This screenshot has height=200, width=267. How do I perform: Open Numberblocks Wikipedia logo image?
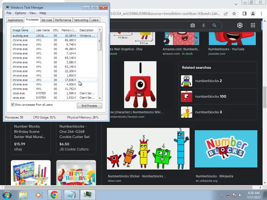[x=226, y=149]
